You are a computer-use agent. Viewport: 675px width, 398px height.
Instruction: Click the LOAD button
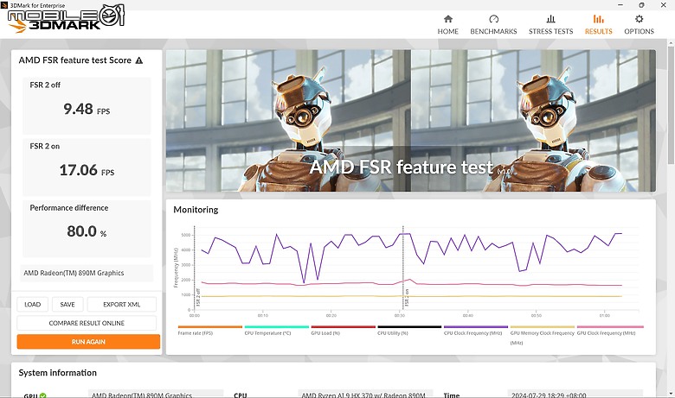33,305
